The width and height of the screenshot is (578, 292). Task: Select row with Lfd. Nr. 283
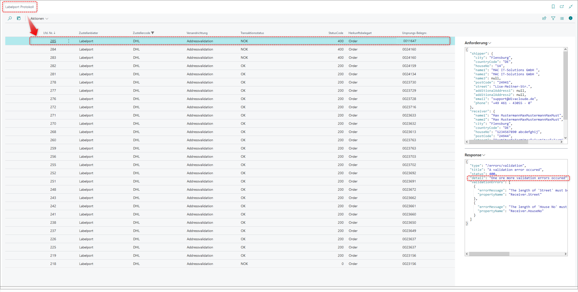(x=230, y=58)
